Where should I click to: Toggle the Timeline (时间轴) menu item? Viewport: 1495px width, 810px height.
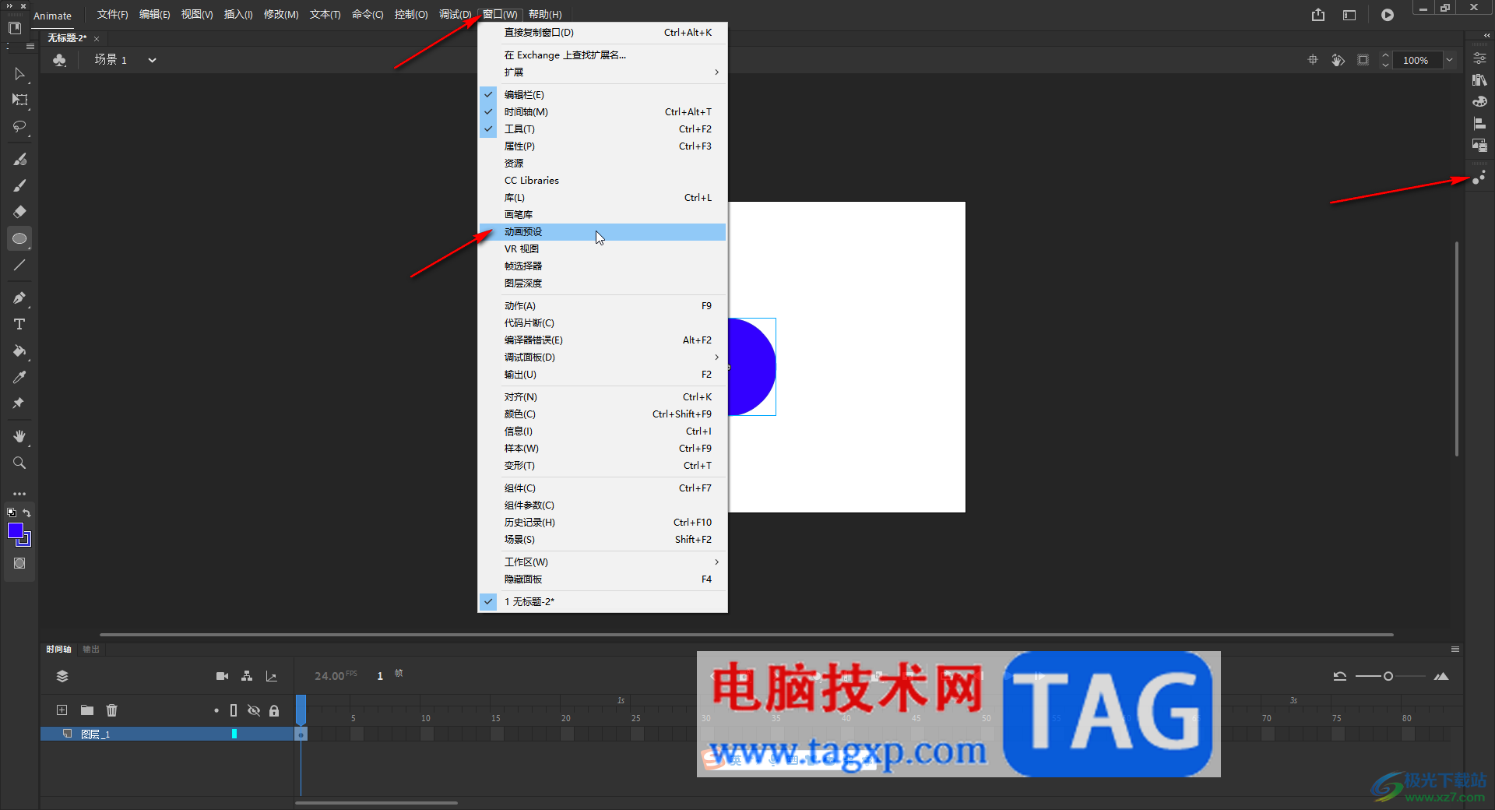(x=603, y=112)
